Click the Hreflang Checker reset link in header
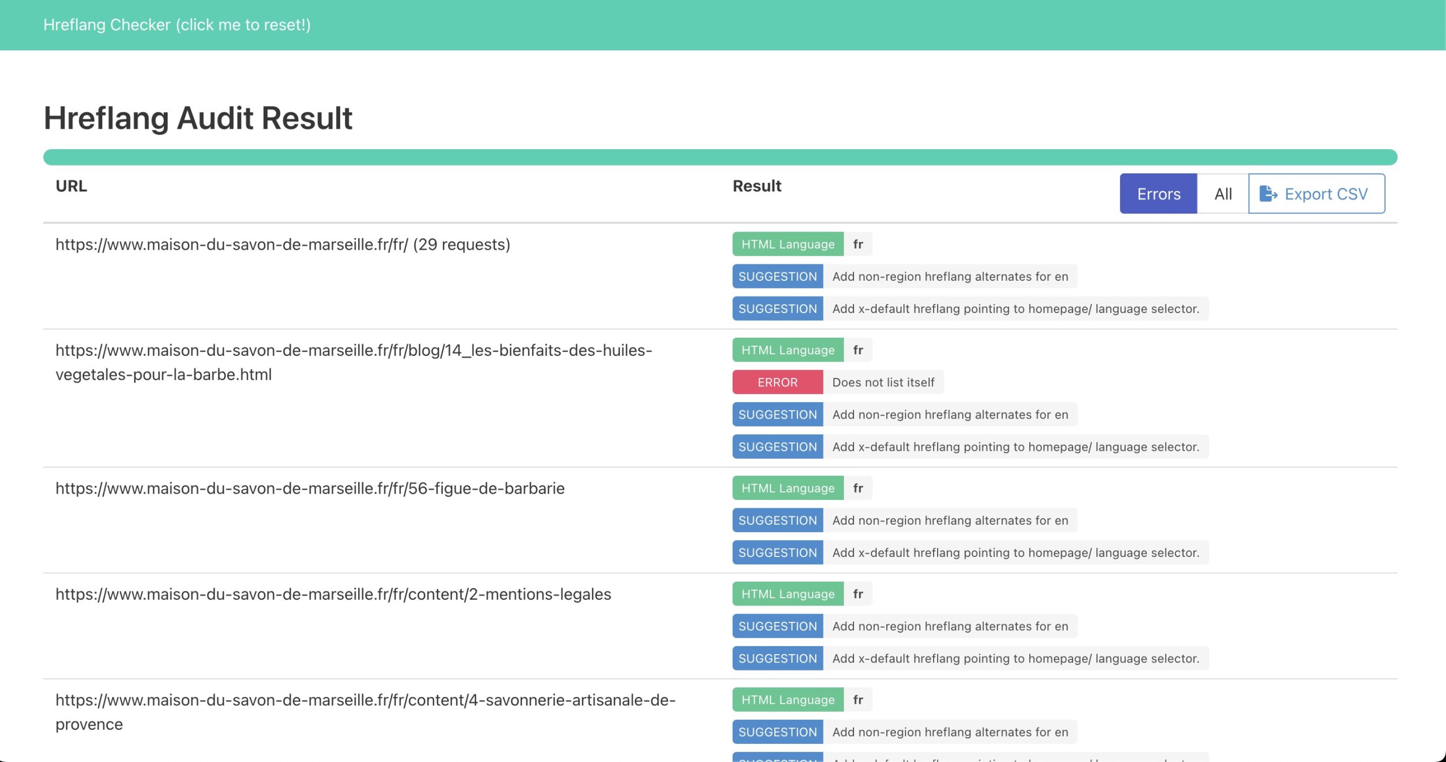This screenshot has height=762, width=1446. coord(177,25)
